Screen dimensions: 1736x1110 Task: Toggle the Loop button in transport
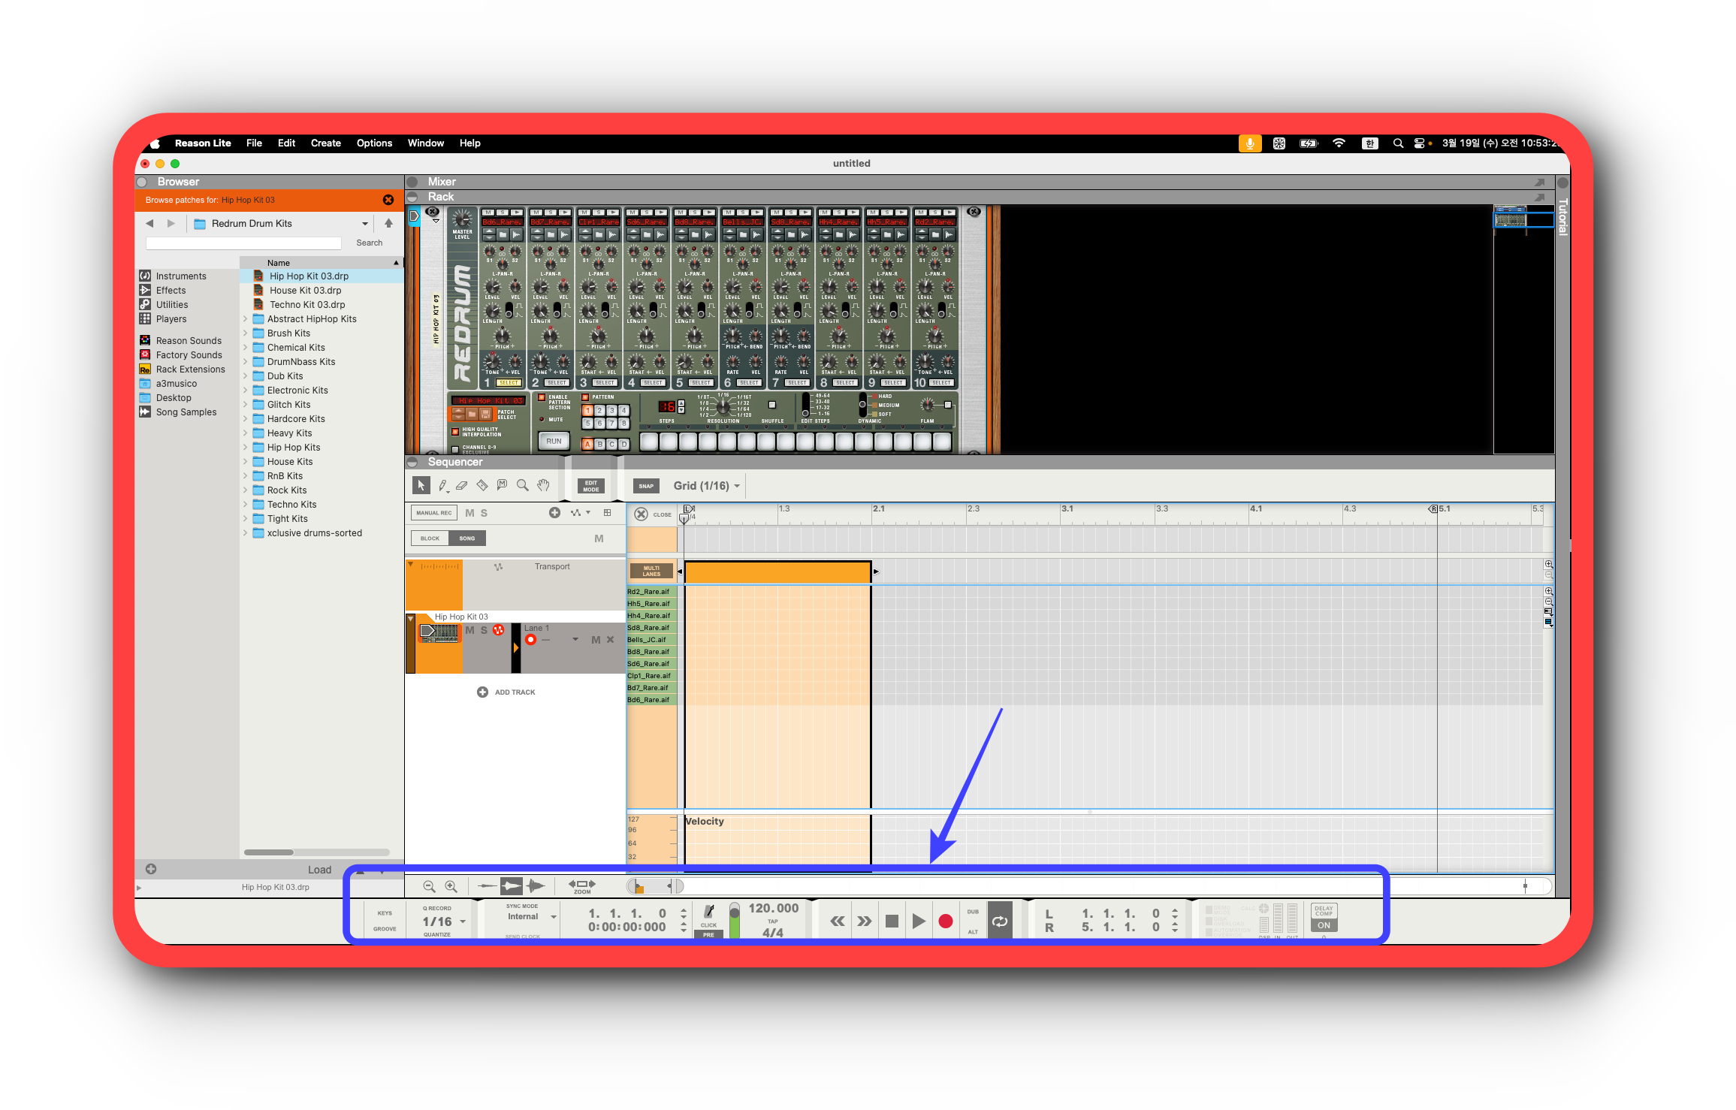pos(999,921)
